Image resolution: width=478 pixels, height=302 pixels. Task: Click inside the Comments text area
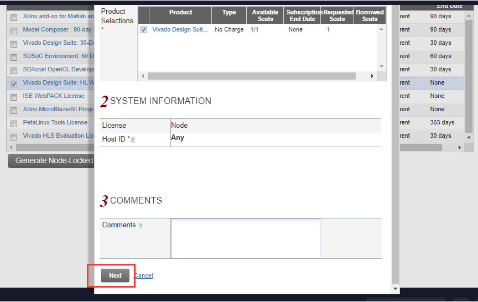[246, 238]
